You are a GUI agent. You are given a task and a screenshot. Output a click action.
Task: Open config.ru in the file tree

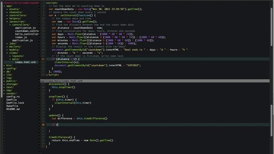click(13, 97)
